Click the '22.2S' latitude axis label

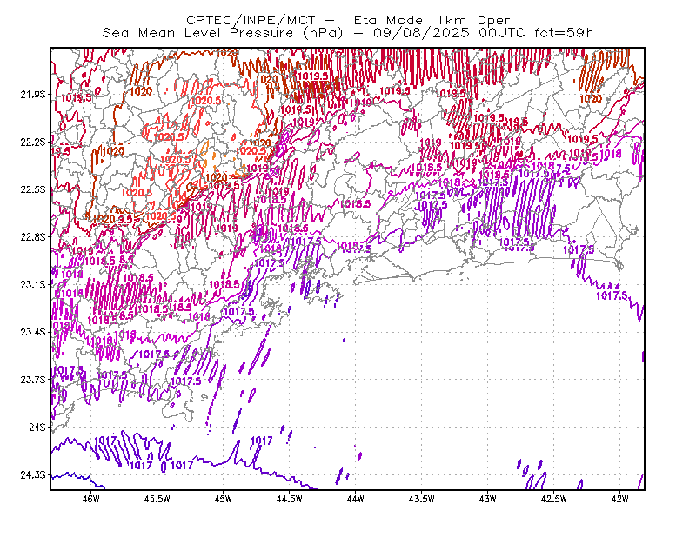coord(32,142)
